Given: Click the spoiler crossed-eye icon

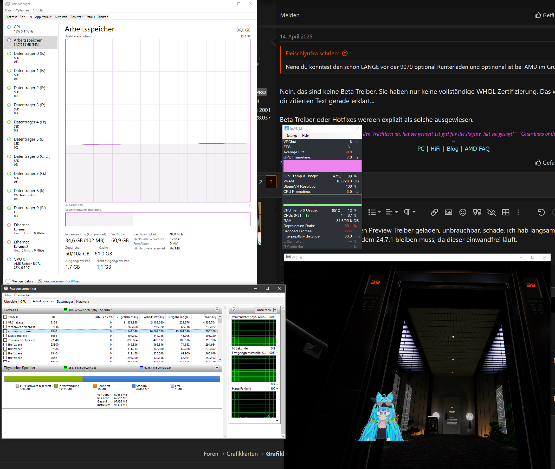Looking at the screenshot, I should [x=491, y=212].
